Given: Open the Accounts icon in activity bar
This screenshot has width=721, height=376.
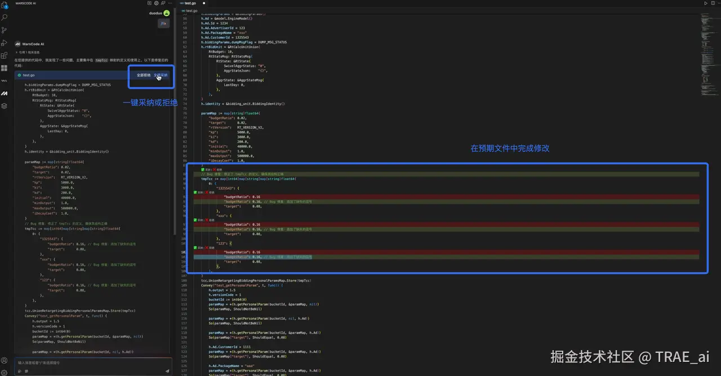Looking at the screenshot, I should 5,360.
